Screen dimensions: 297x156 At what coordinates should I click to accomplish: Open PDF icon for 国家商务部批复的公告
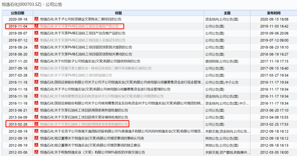tap(36, 110)
